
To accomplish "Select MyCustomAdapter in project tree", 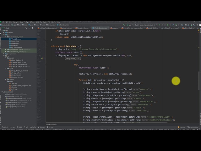I will (x=16, y=48).
